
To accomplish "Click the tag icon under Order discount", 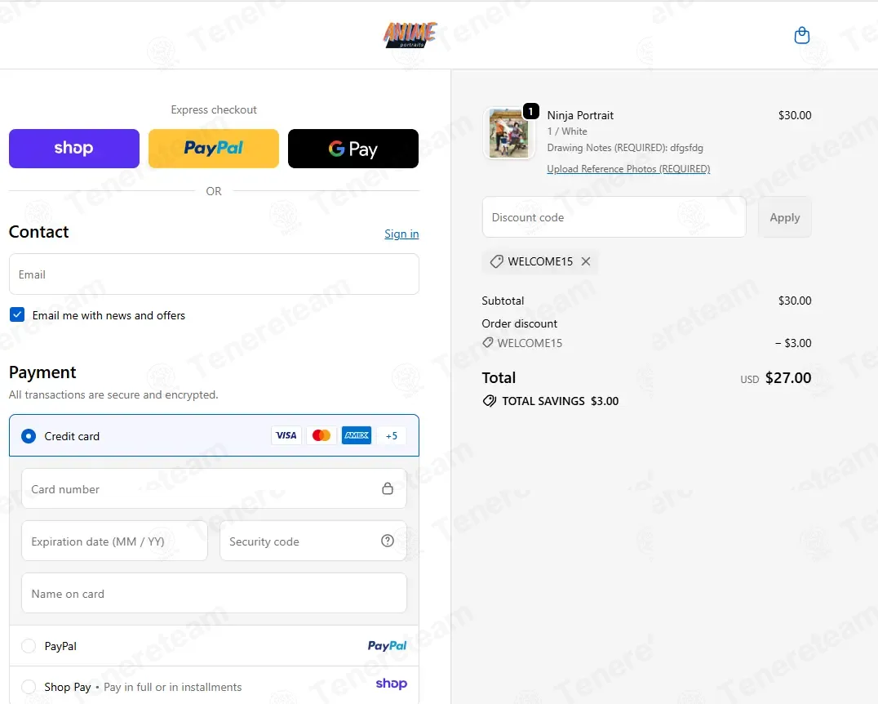I will click(488, 342).
